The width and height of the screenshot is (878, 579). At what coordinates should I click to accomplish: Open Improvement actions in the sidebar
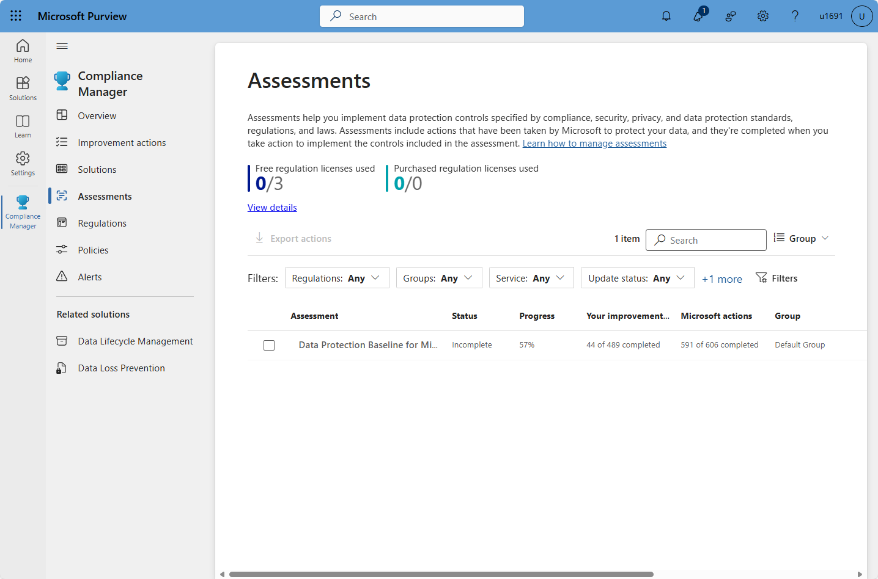tap(122, 142)
